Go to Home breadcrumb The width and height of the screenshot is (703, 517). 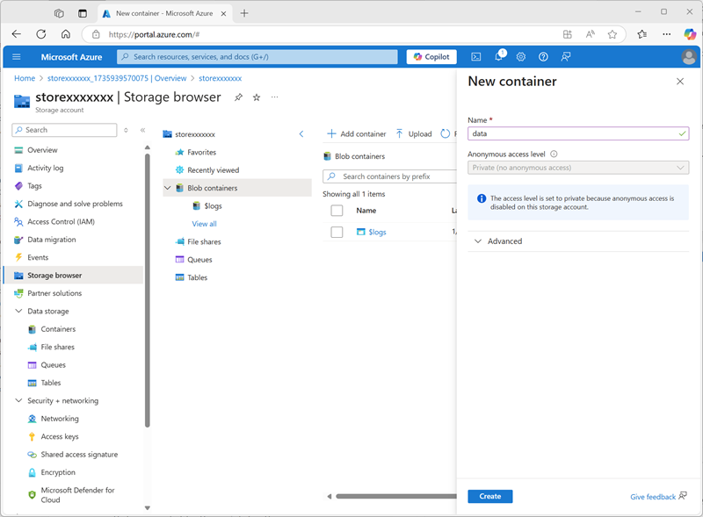tap(25, 78)
